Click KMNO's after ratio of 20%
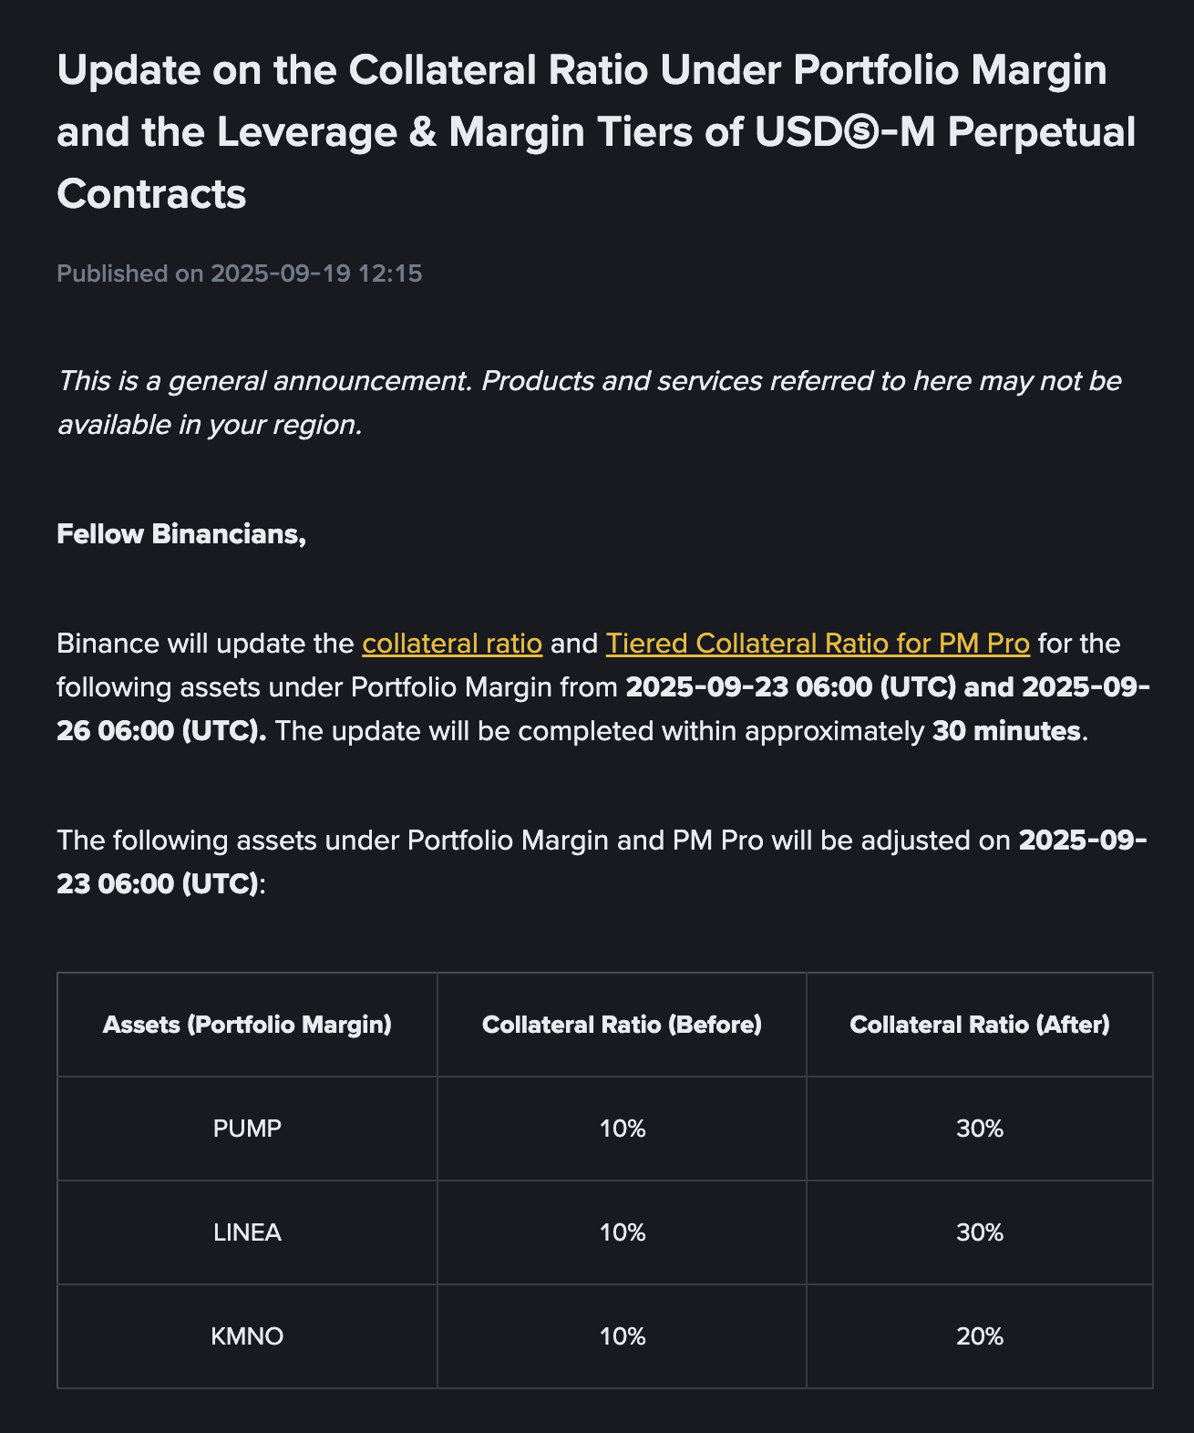 point(980,1336)
